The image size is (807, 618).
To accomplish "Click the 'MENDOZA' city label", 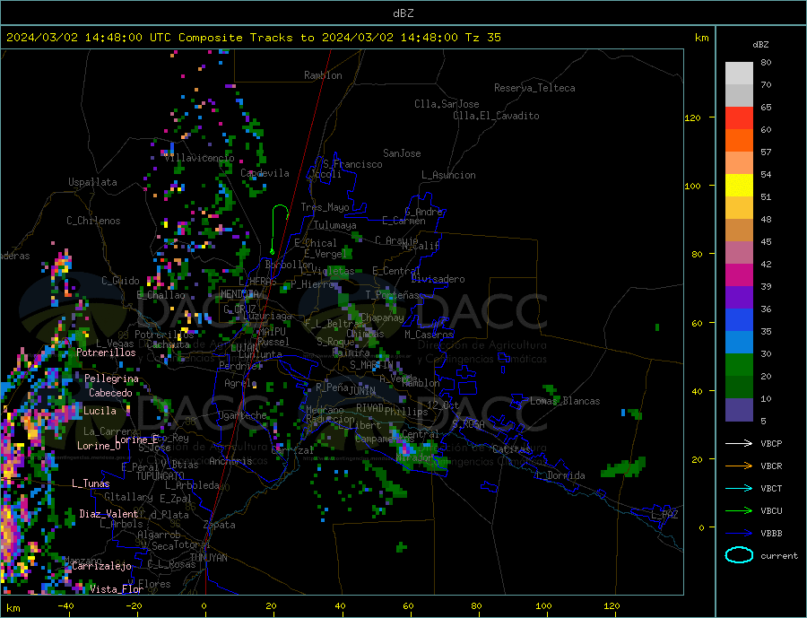I will pyautogui.click(x=239, y=294).
